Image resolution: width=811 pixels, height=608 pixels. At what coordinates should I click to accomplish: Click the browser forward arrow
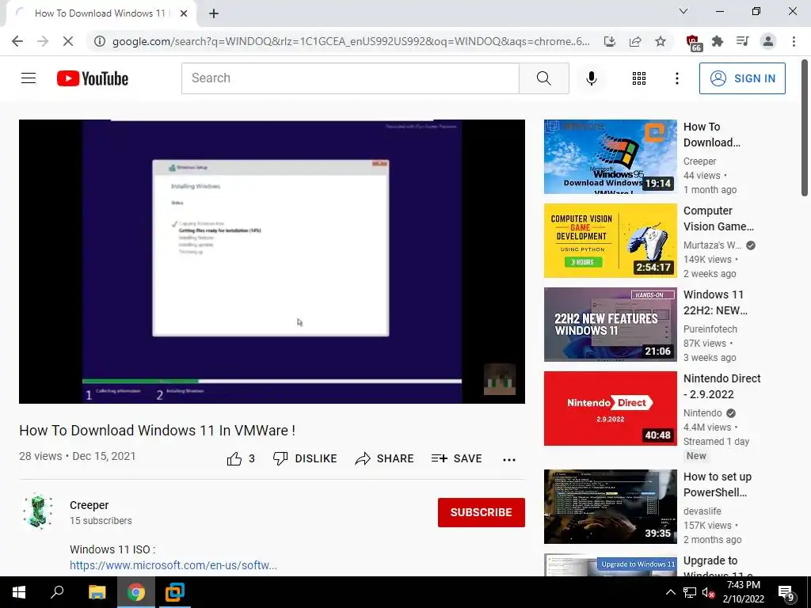point(43,41)
